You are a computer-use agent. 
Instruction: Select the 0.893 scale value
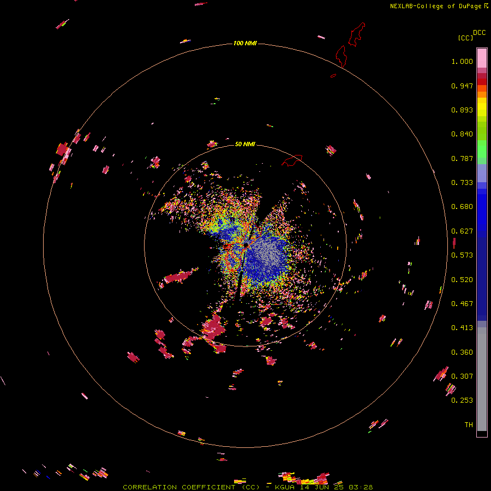click(462, 110)
